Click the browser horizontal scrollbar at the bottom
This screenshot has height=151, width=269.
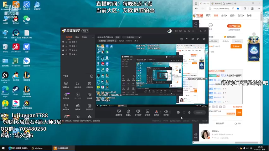246,142
